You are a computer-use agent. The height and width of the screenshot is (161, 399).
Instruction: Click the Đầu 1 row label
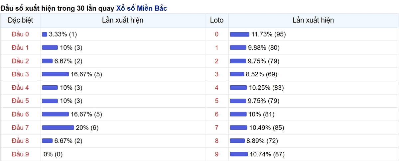(x=20, y=47)
